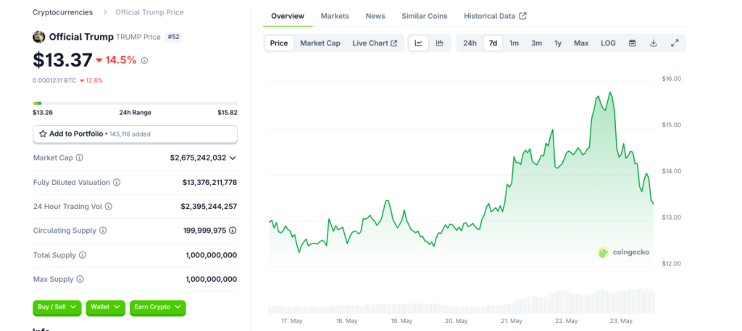
Task: Select the Market Cap chart toggle
Action: pos(320,43)
